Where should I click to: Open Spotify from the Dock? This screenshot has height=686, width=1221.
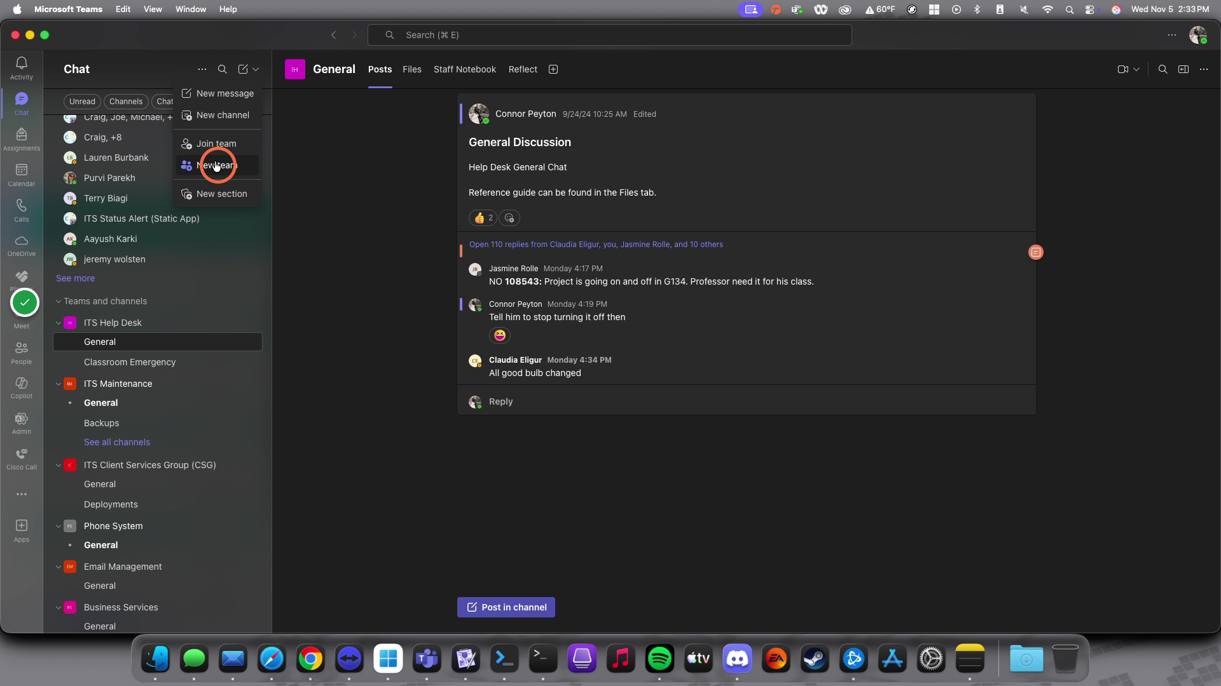point(659,659)
